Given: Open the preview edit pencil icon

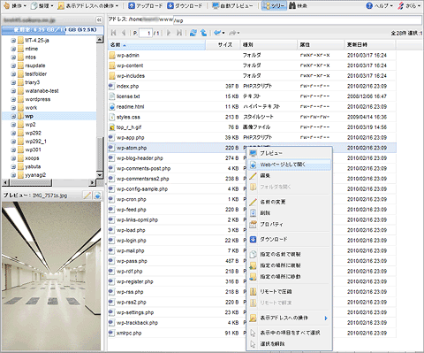Looking at the screenshot, I should click(87, 196).
